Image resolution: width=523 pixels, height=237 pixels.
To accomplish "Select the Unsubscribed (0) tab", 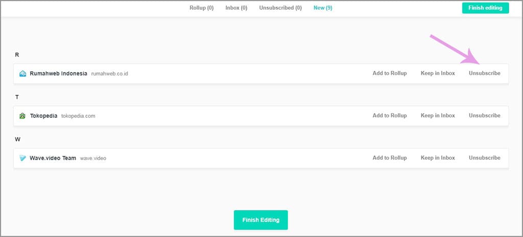I will pyautogui.click(x=280, y=8).
